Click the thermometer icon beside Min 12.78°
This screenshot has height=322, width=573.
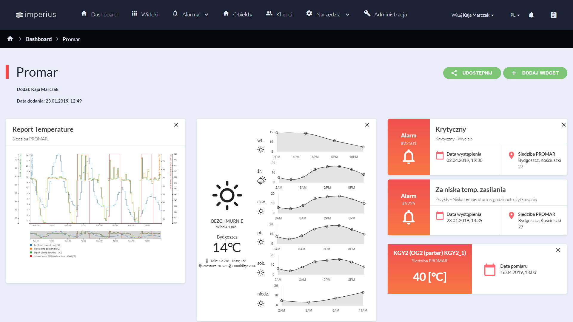[207, 261]
